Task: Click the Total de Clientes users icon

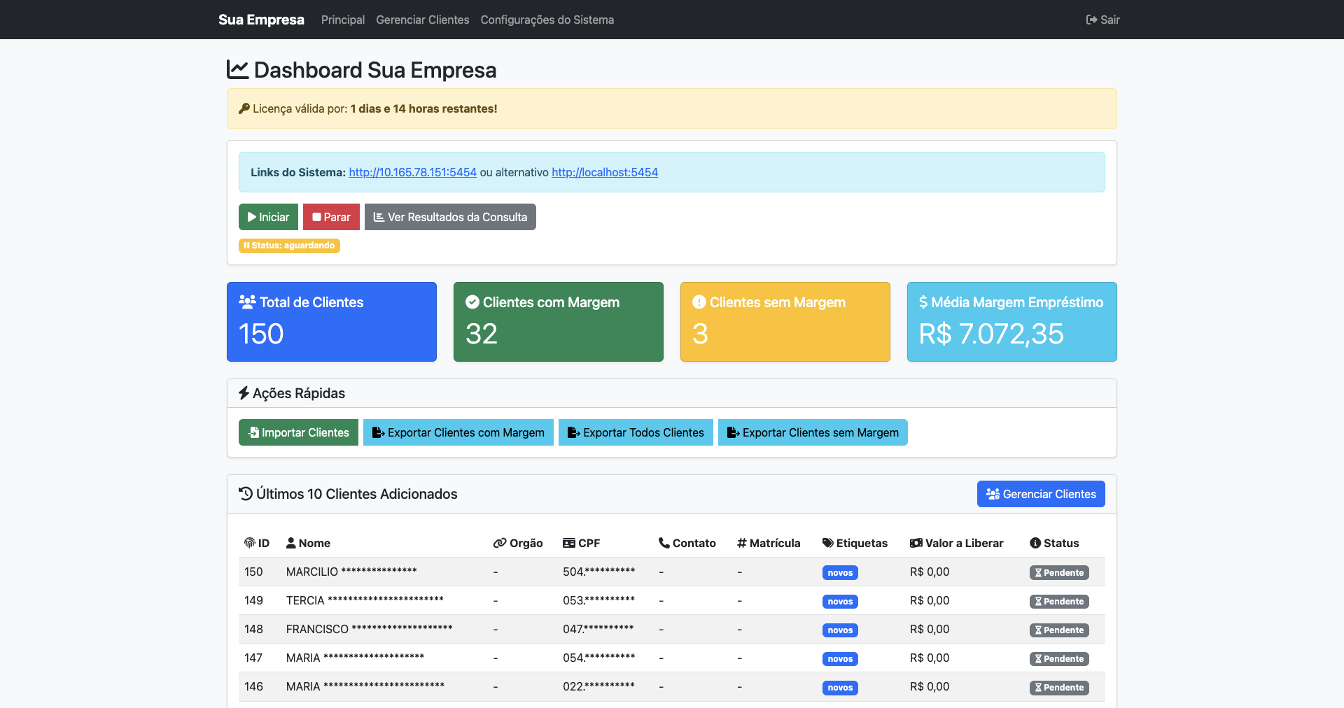Action: click(247, 302)
